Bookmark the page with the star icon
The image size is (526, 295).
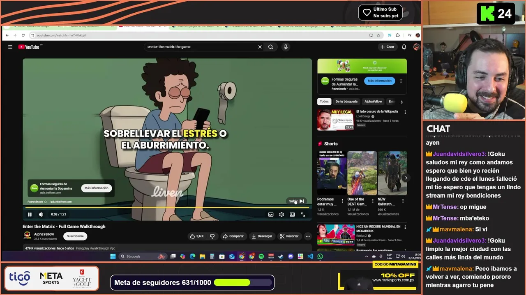click(x=378, y=35)
